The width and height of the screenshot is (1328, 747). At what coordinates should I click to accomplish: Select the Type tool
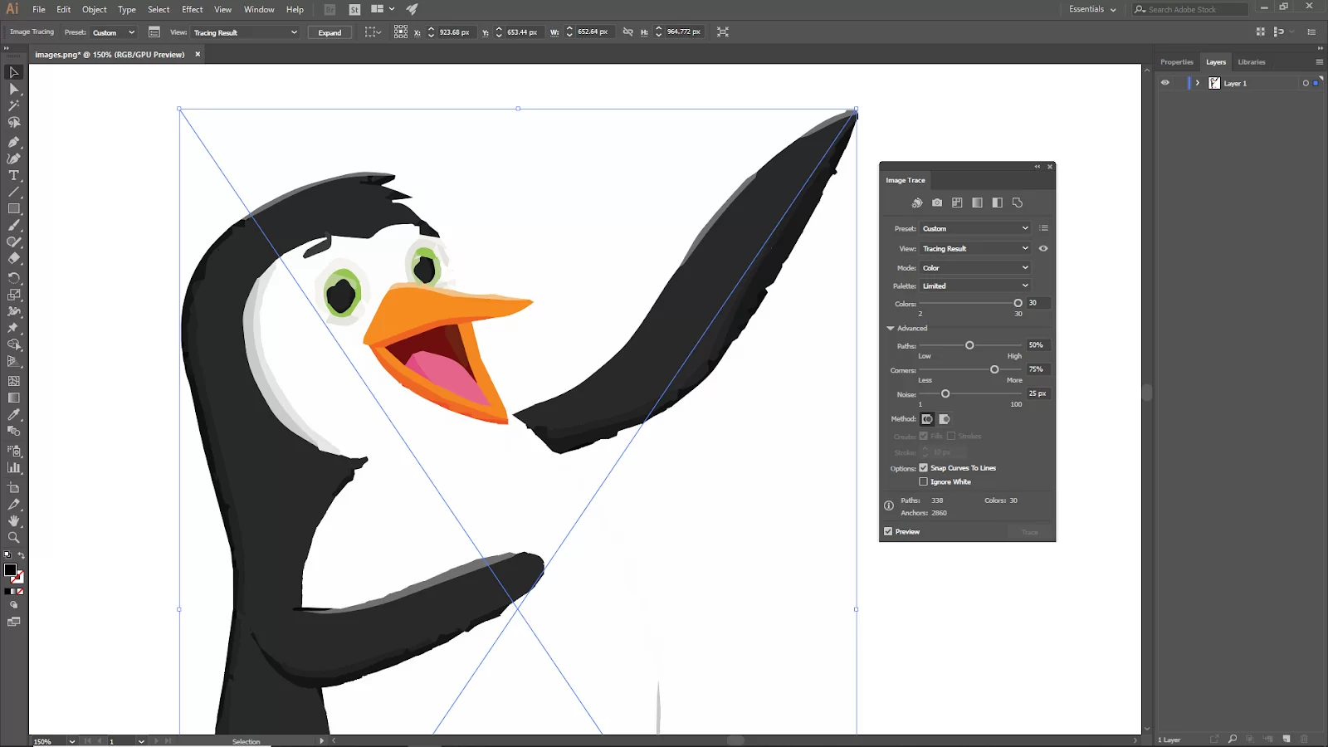pos(13,175)
